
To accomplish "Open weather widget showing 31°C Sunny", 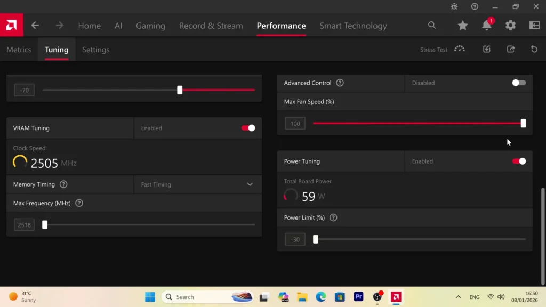I will (22, 296).
